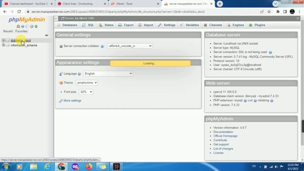Open Firefox from the taskbar
The height and width of the screenshot is (171, 304).
(89, 167)
